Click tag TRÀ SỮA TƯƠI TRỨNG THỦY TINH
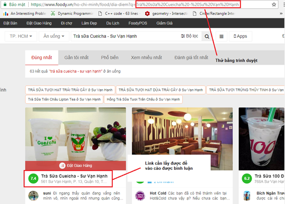Screen dimensions: 285x204 coord(246,90)
